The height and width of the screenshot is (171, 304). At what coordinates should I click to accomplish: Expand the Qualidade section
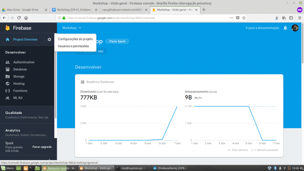coord(27,115)
